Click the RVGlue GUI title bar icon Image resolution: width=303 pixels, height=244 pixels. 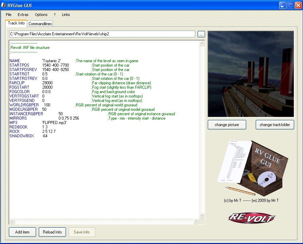click(3, 5)
